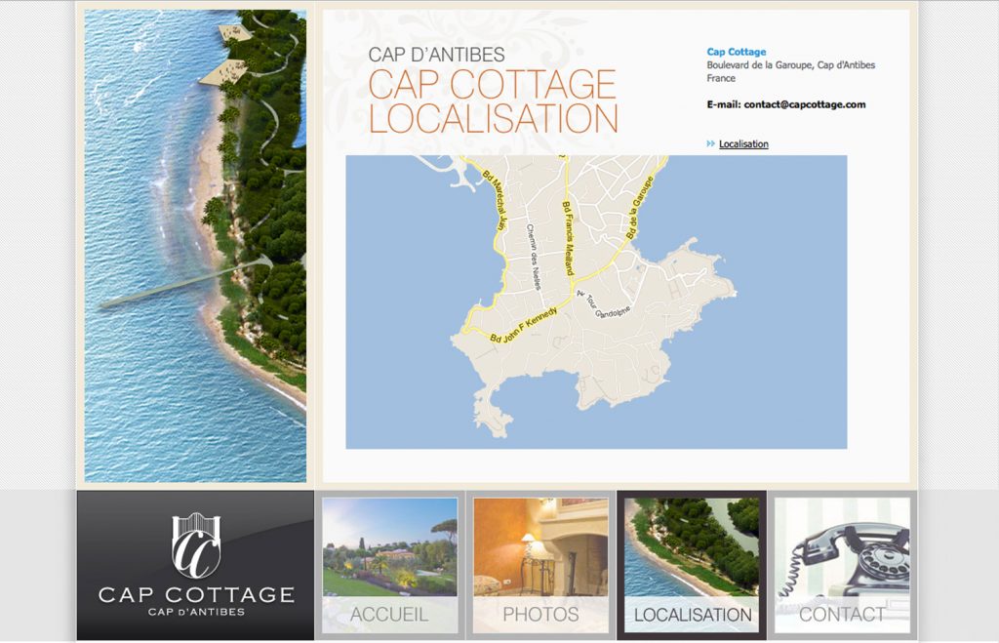Viewport: 999px width, 643px height.
Task: Click the Bd John F Kennedy label on map
Action: pos(524,326)
